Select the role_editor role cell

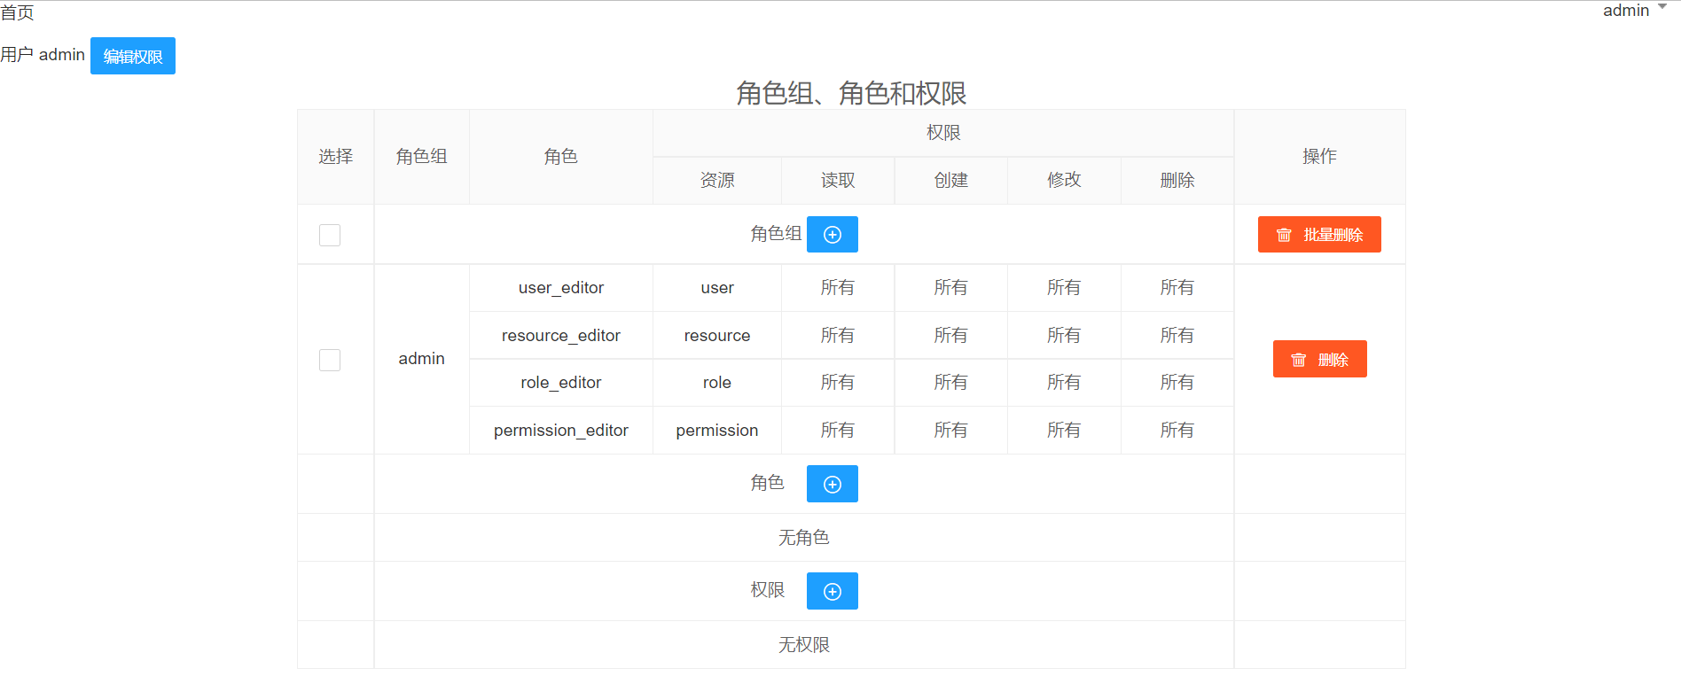(x=561, y=383)
